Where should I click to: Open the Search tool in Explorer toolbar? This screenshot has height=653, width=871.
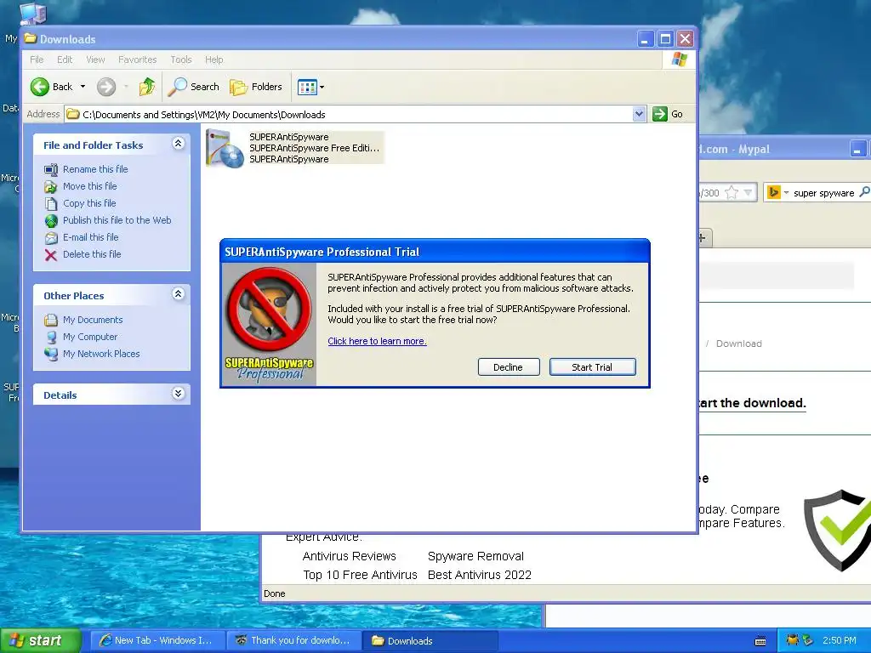[x=194, y=87]
